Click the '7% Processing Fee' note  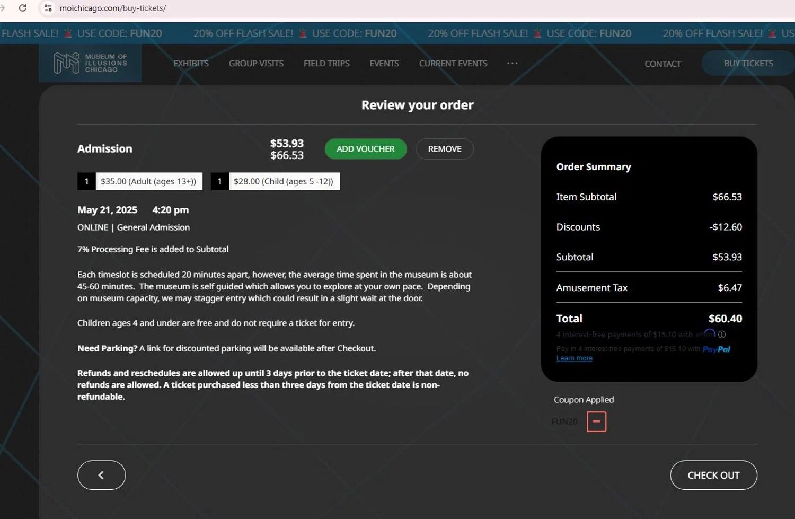pos(153,249)
